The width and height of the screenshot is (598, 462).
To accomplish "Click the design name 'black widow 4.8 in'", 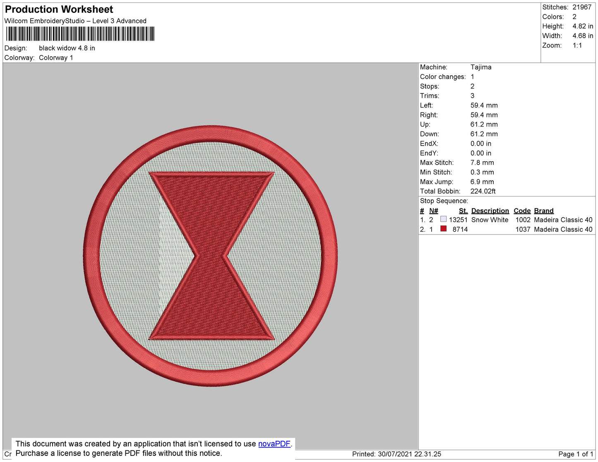I will tap(67, 48).
